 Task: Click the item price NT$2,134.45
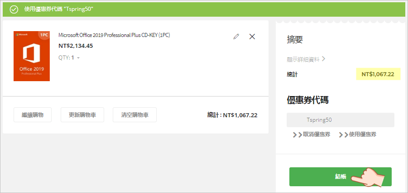(x=76, y=46)
